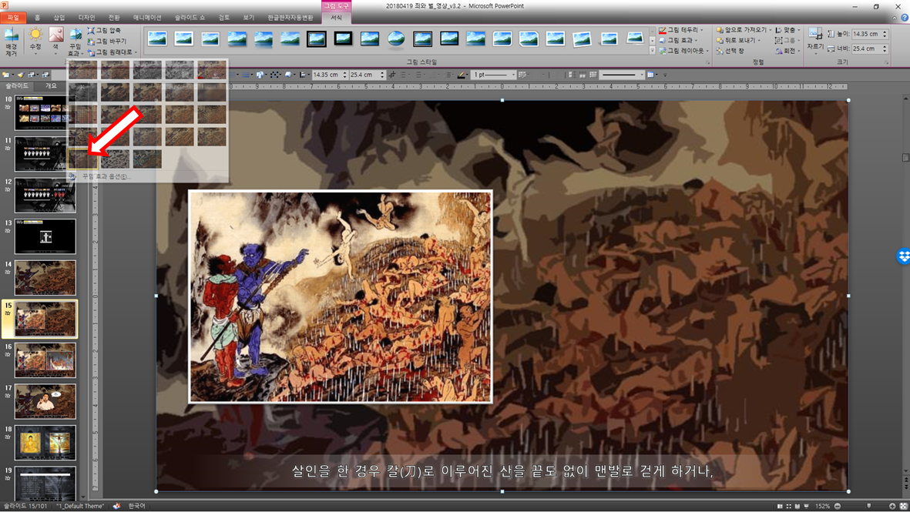Click the zoom in plus button
The height and width of the screenshot is (512, 910).
tap(892, 506)
